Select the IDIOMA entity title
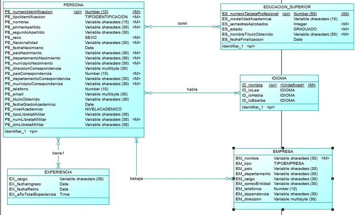The height and width of the screenshot is (215, 360). pos(279,78)
